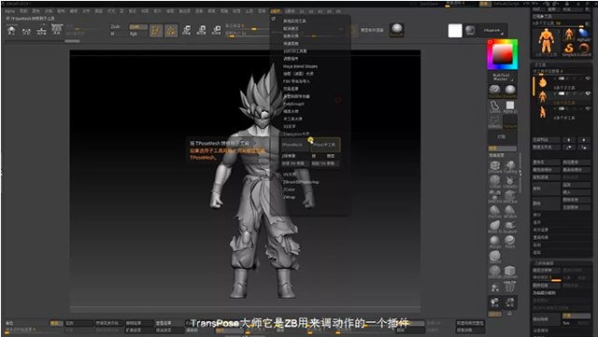598x337 pixels.
Task: Select the EraserBrush tool thumbnail
Action: coord(583,49)
